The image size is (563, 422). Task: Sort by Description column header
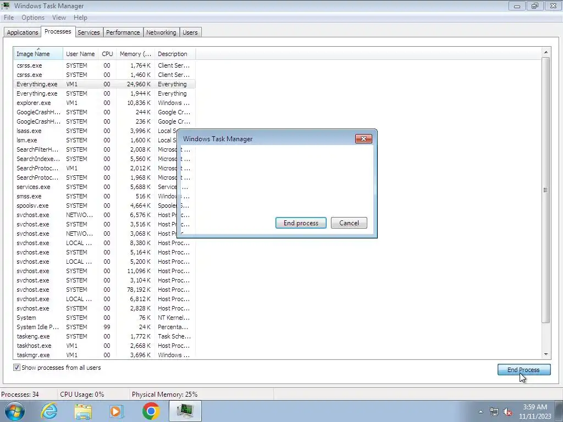click(x=175, y=54)
